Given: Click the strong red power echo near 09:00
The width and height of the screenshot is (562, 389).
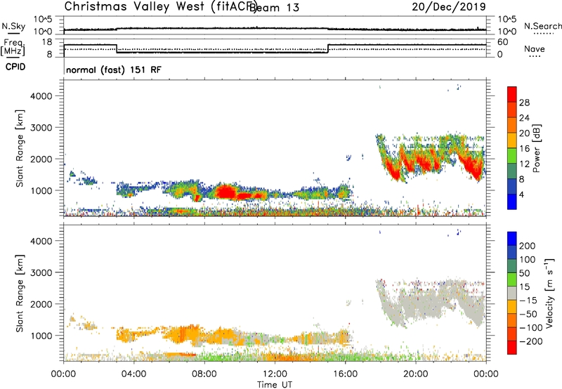Looking at the screenshot, I should click(x=226, y=192).
